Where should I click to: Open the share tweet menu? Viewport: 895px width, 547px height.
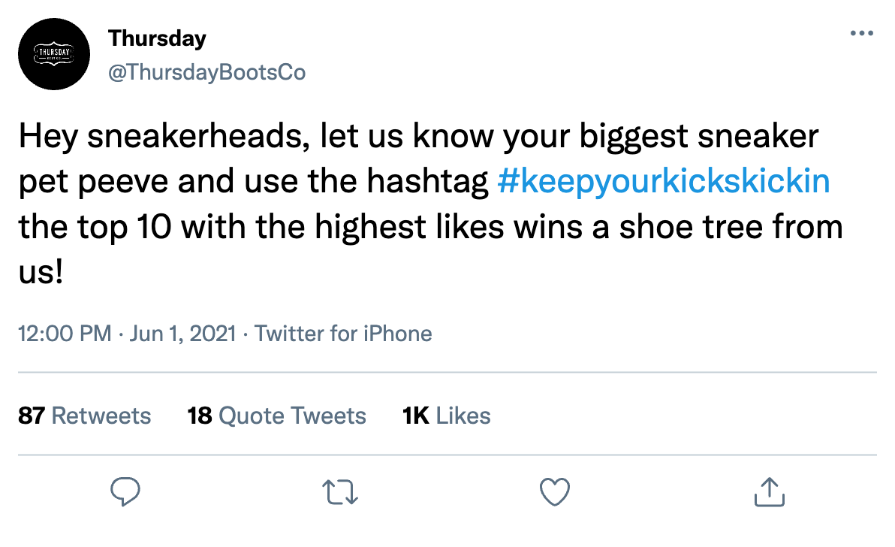(769, 492)
